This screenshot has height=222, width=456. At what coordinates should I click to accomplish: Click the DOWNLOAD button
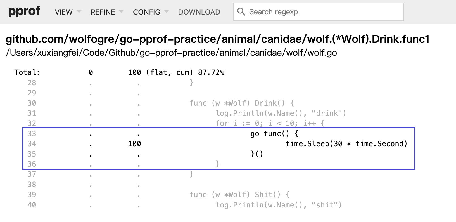point(199,12)
